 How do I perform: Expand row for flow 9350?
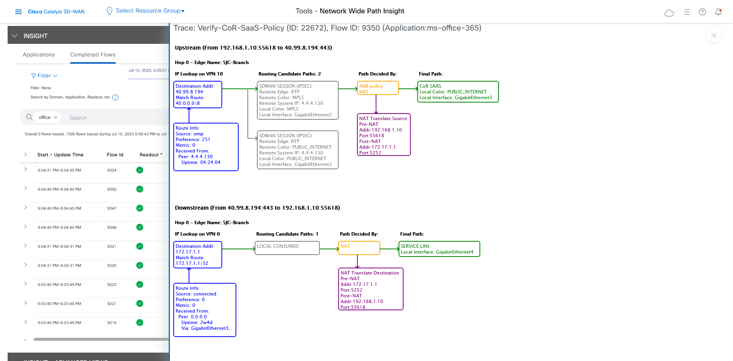(26, 188)
